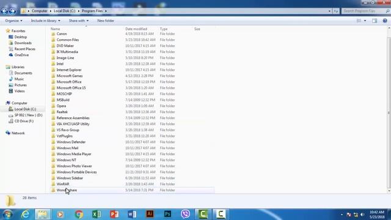Expand the address bar history dropdown

click(x=329, y=11)
